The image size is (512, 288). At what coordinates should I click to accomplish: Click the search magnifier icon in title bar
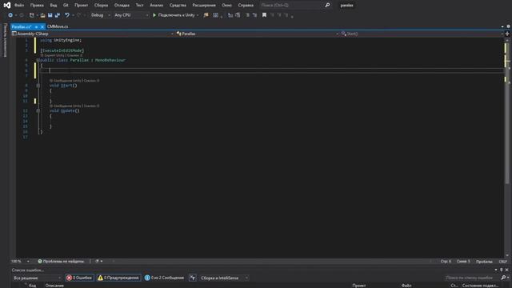click(x=327, y=6)
